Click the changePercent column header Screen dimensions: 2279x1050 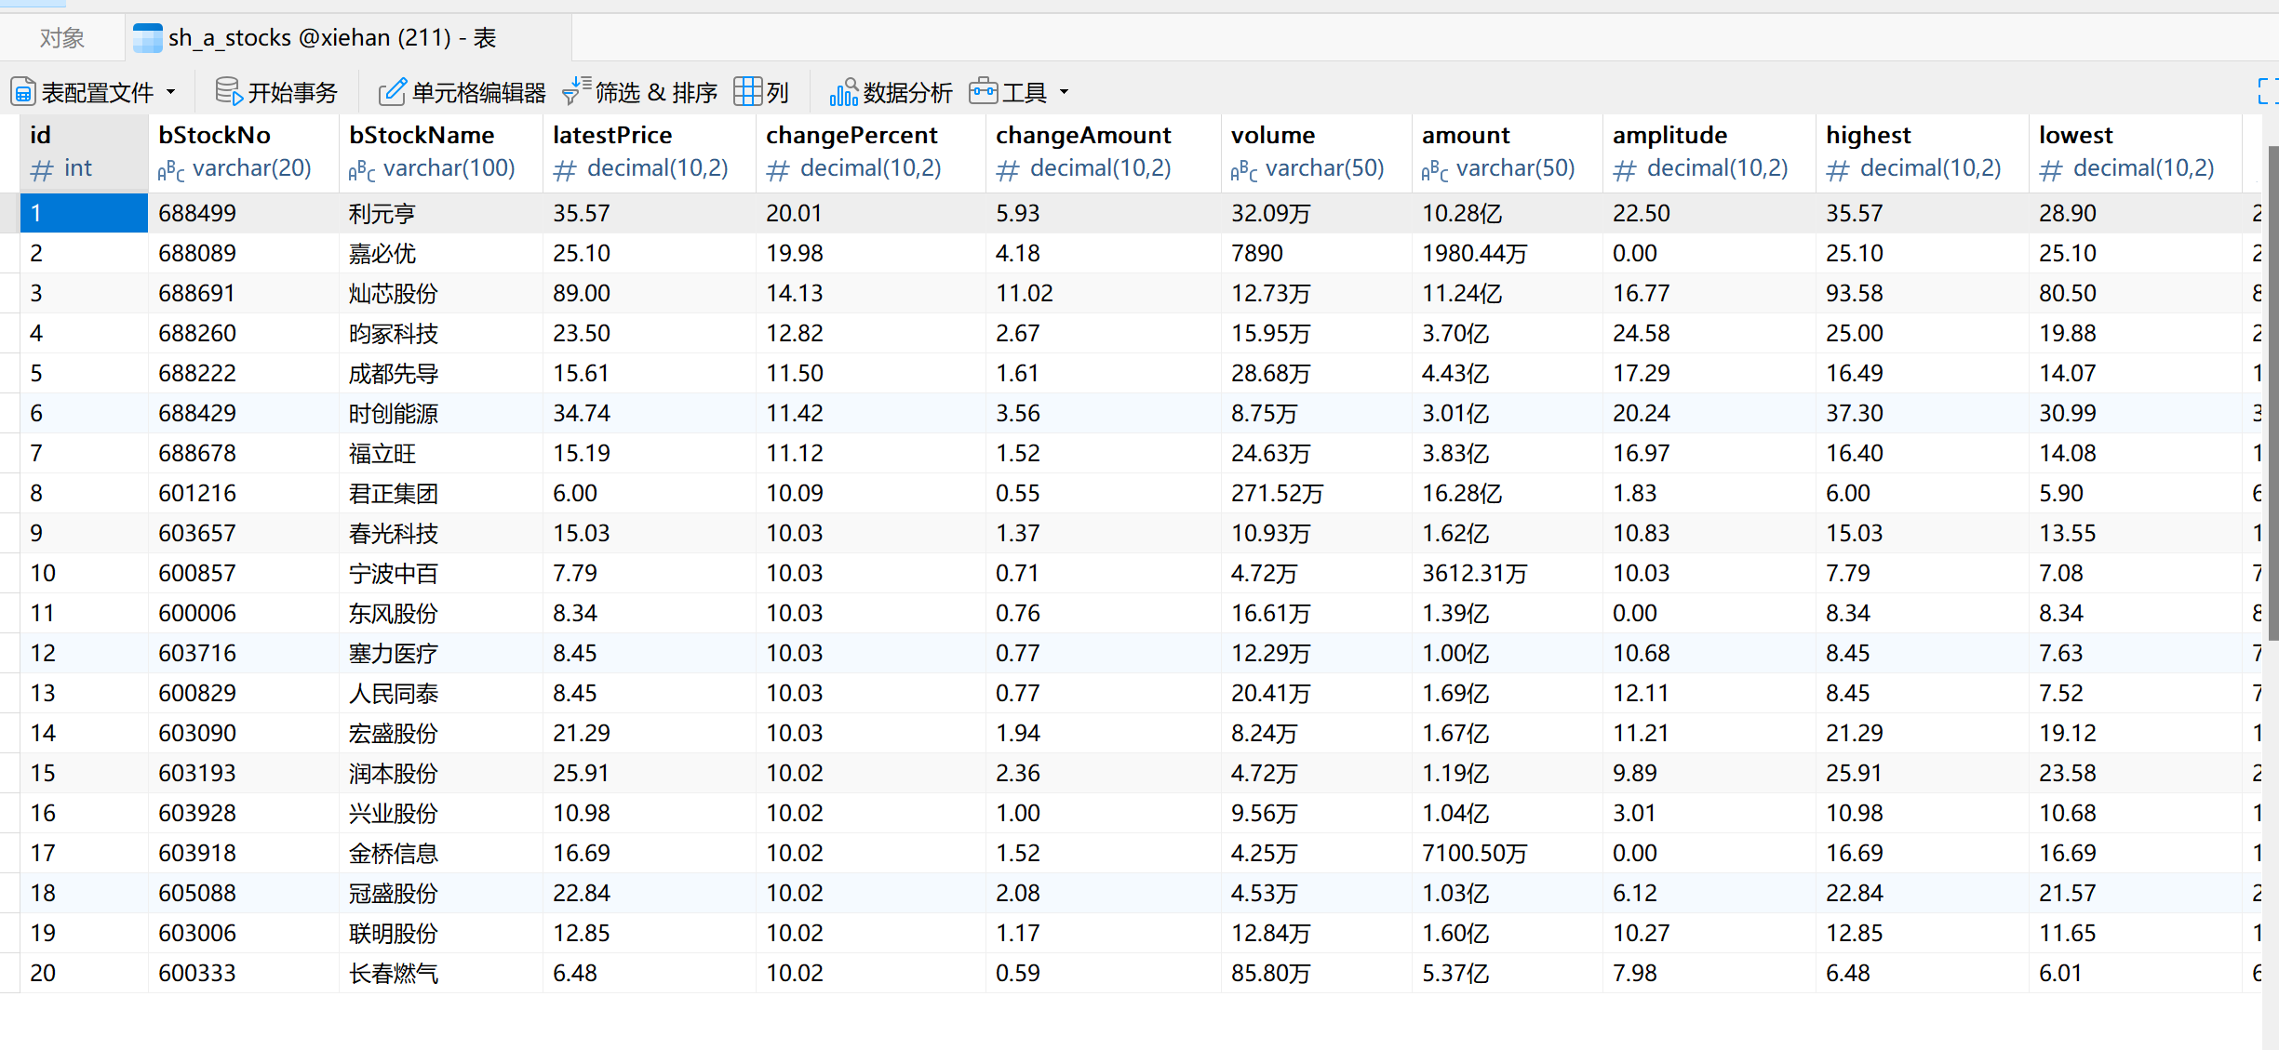(870, 153)
